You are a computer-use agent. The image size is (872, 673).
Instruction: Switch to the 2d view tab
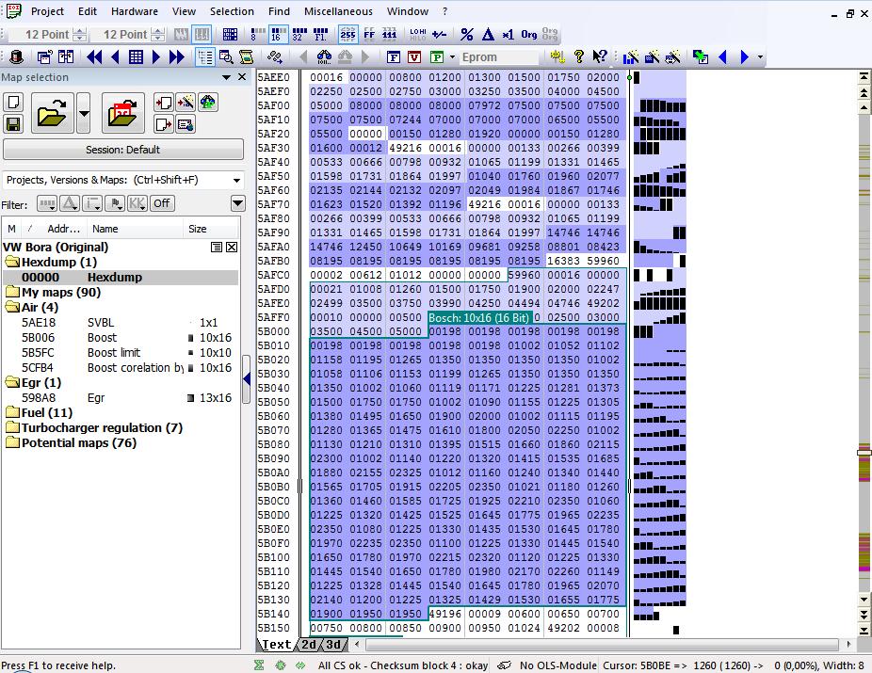pos(309,645)
